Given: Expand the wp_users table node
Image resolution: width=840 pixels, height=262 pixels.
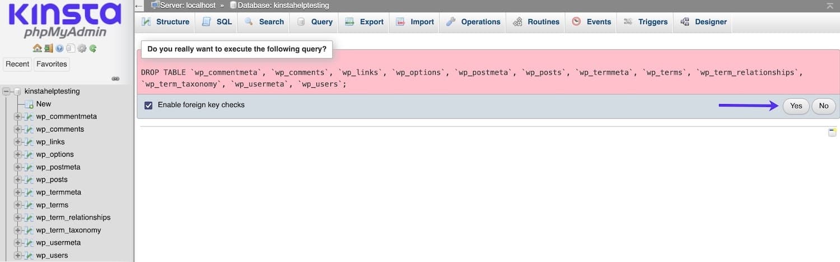Looking at the screenshot, I should [18, 256].
